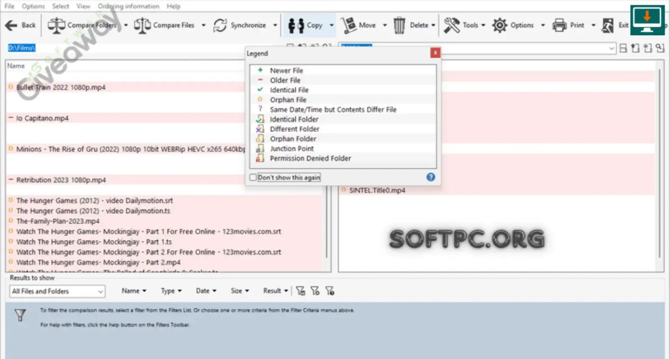This screenshot has height=359, width=670.
Task: Open the Help menu
Action: [173, 6]
